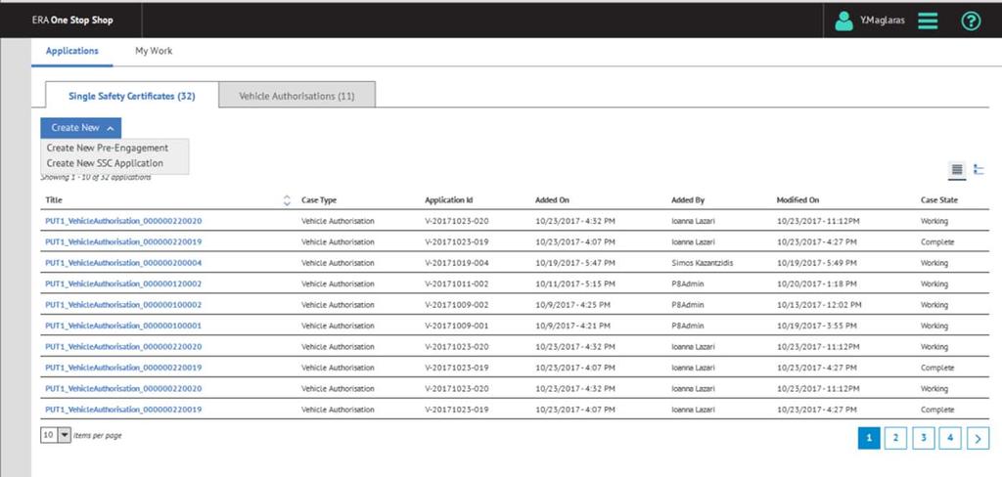
Task: Select application id V-20171019-004
Action: tap(457, 263)
